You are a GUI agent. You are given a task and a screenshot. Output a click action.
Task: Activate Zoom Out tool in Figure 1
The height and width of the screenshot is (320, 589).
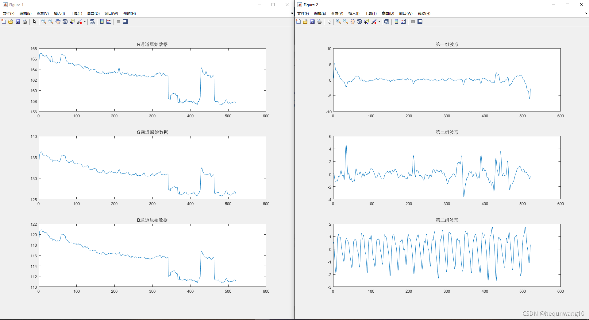pos(51,21)
